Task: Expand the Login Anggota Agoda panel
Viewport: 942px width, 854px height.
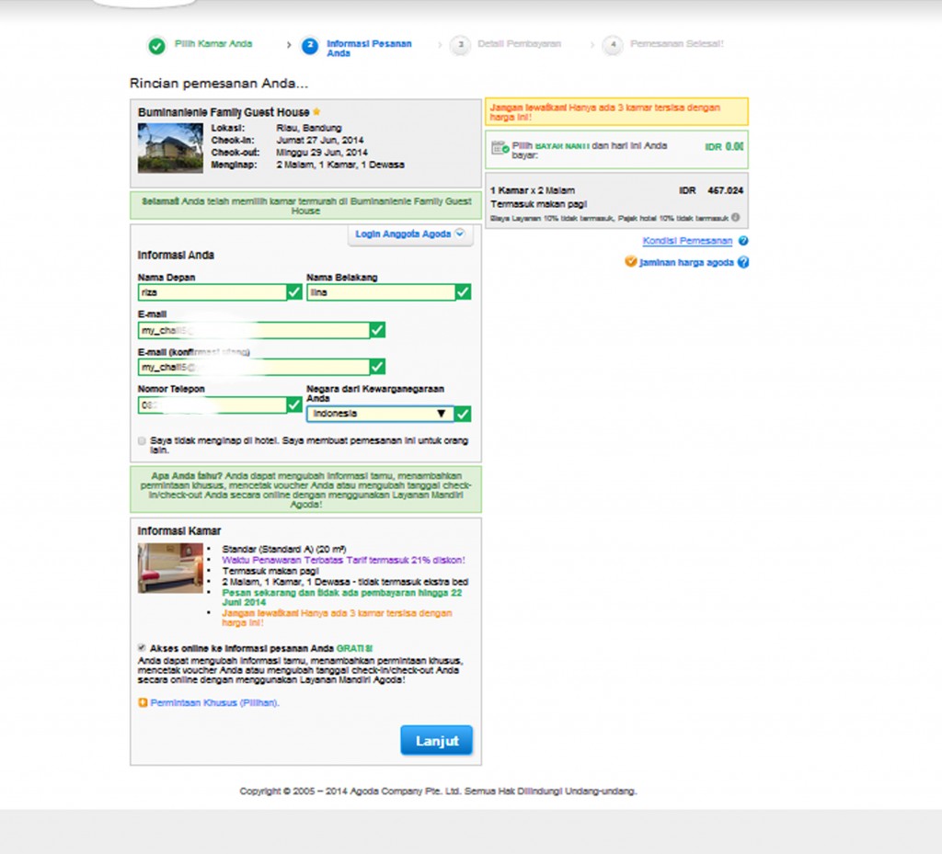Action: [x=409, y=234]
